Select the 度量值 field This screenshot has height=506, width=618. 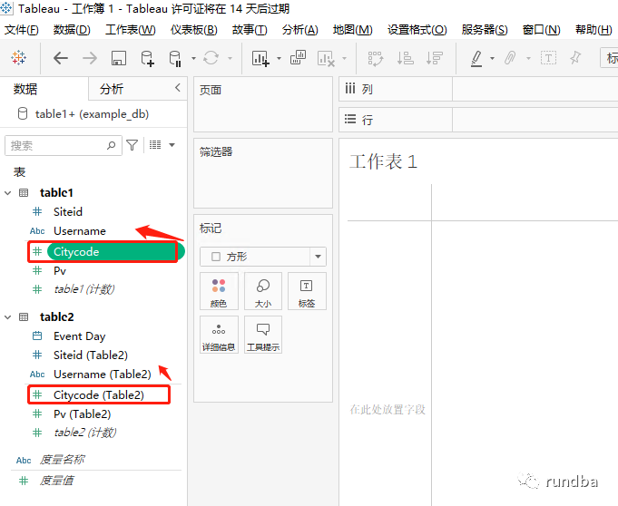point(56,481)
